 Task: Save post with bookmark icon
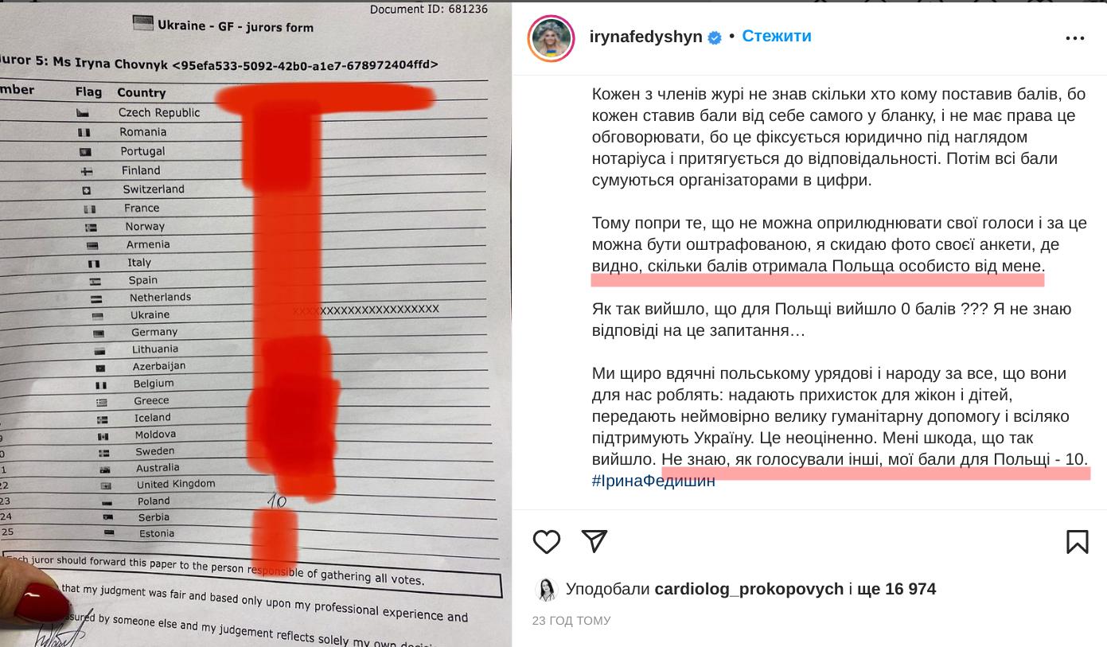pos(1078,542)
